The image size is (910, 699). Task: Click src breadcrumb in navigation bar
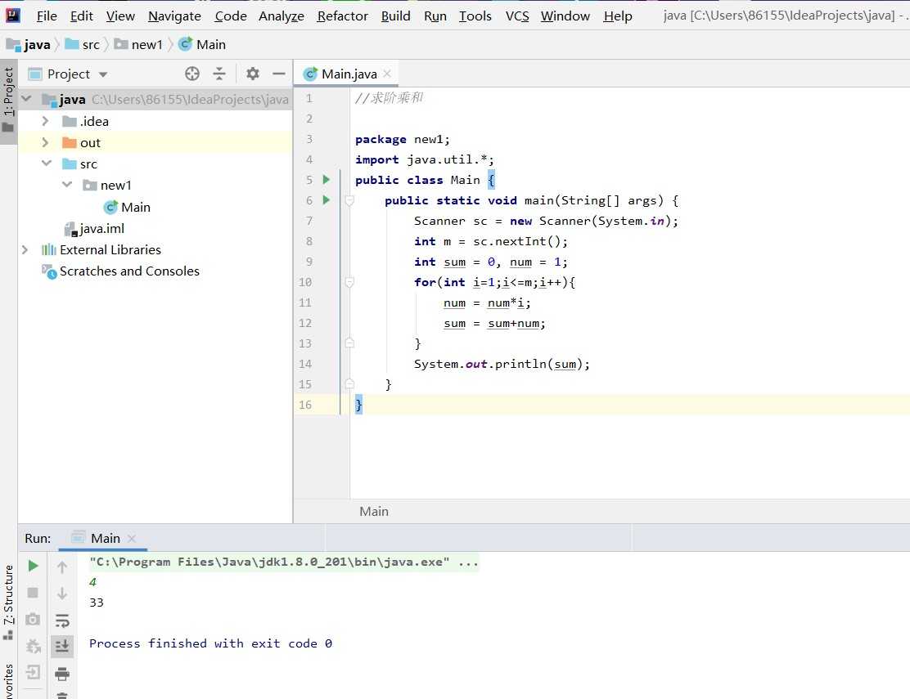coord(83,44)
